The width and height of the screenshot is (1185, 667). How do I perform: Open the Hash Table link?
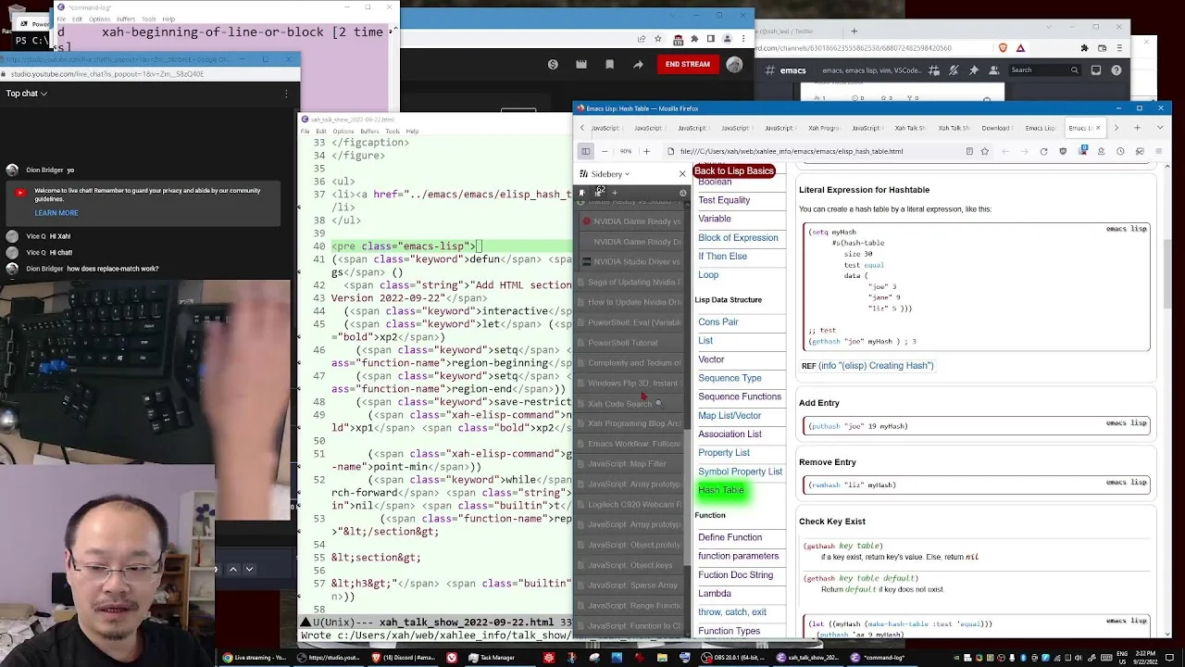[x=721, y=490]
